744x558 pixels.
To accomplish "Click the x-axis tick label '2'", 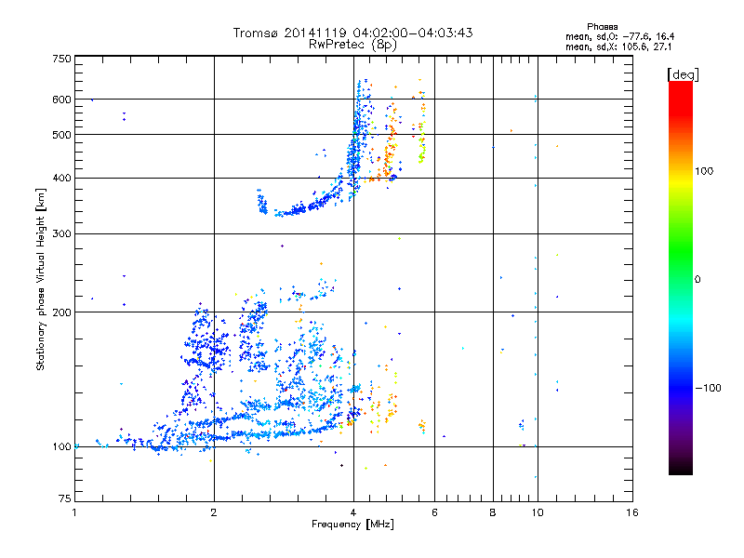I will tap(214, 512).
